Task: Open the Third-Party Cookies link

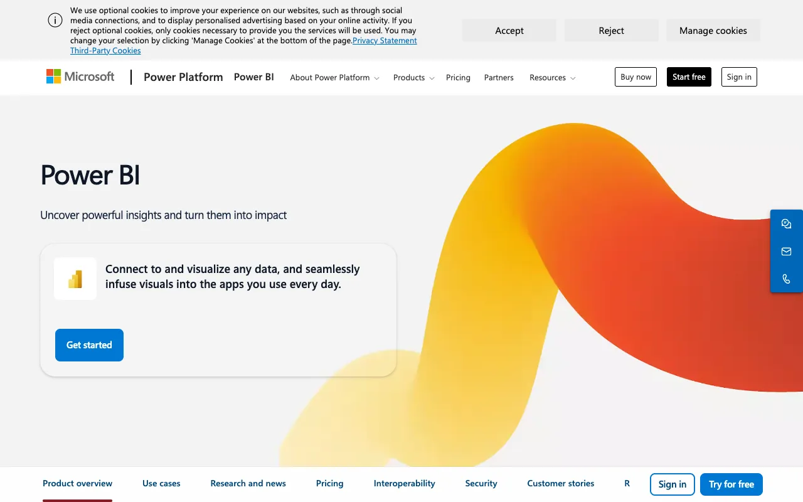Action: tap(105, 50)
